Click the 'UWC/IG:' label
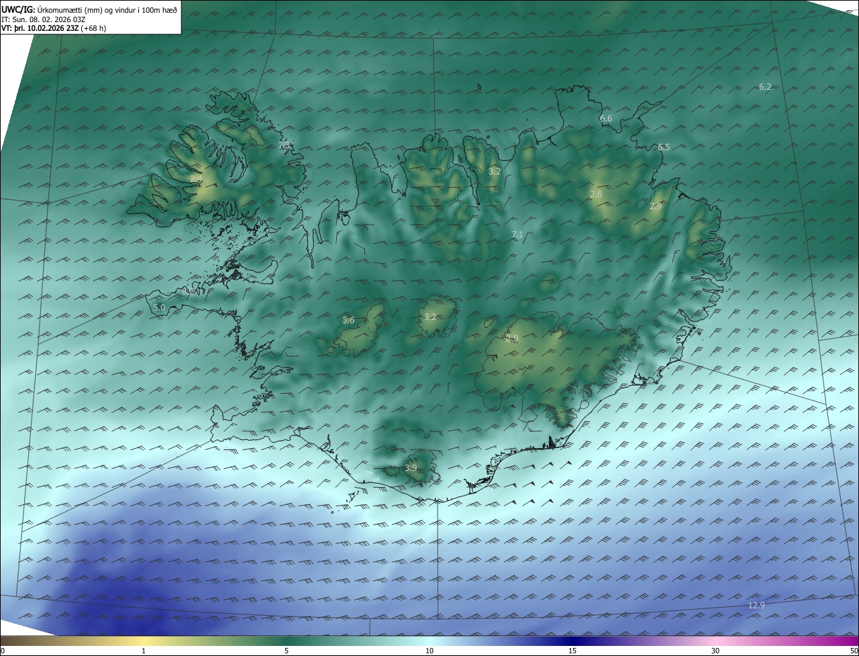The width and height of the screenshot is (859, 656). [x=18, y=9]
